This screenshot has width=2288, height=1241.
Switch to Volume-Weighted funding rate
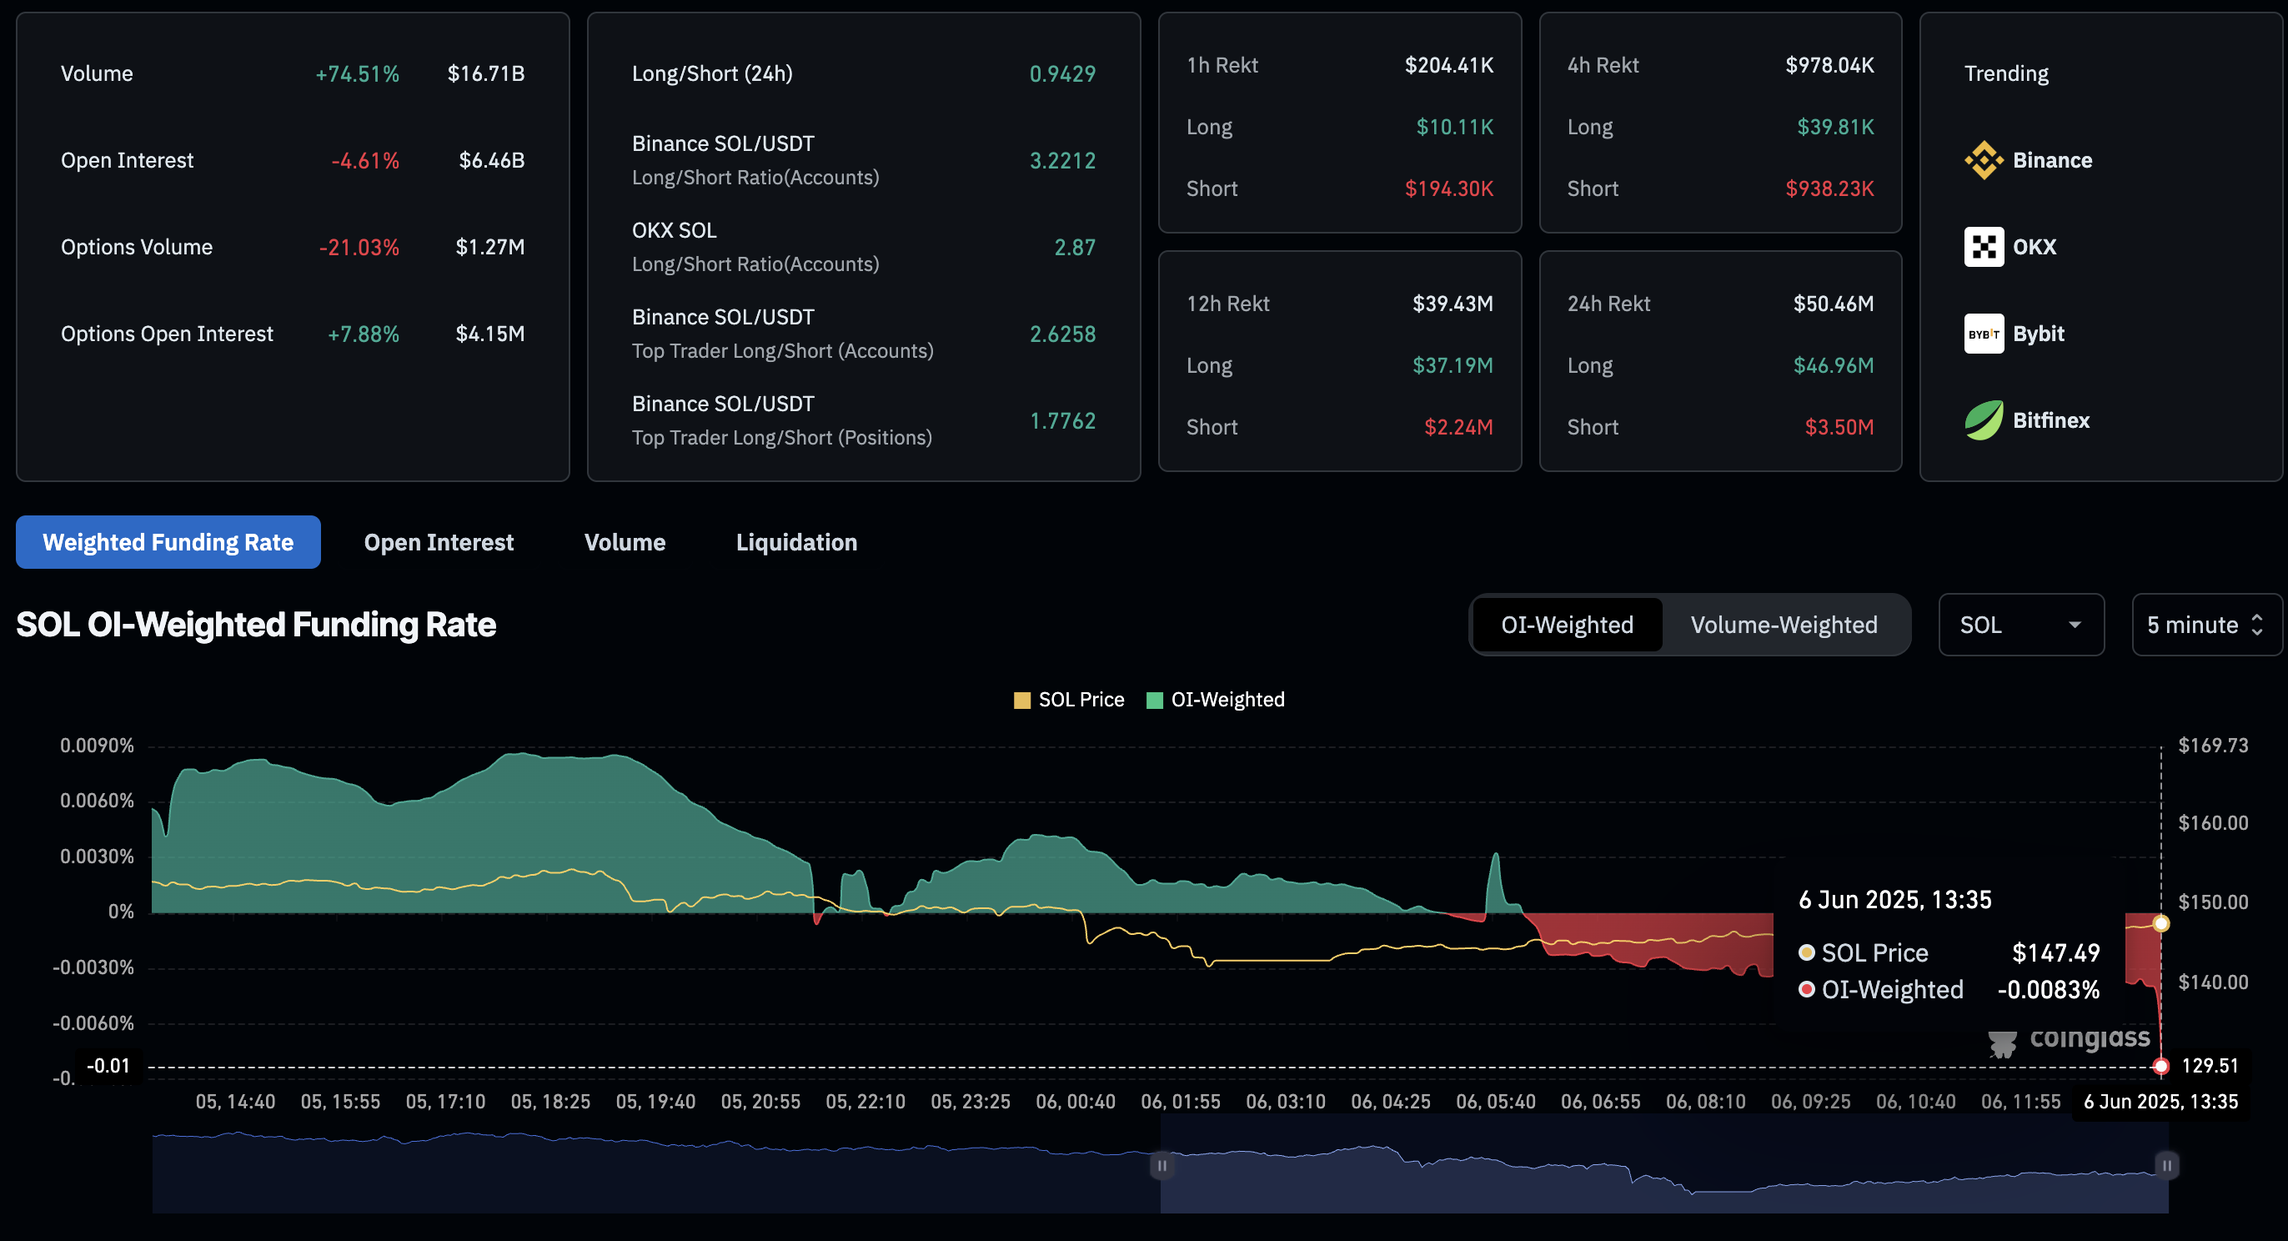pyautogui.click(x=1783, y=625)
